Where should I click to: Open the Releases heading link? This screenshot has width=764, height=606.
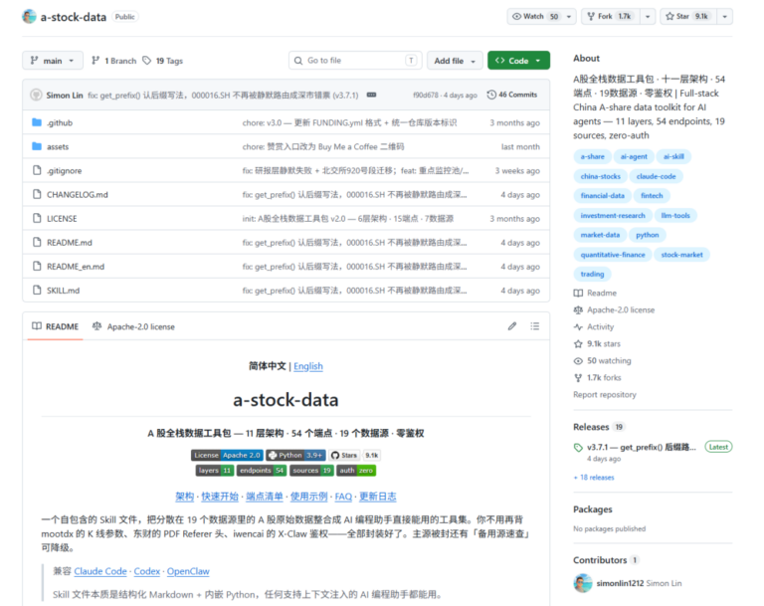(x=591, y=427)
